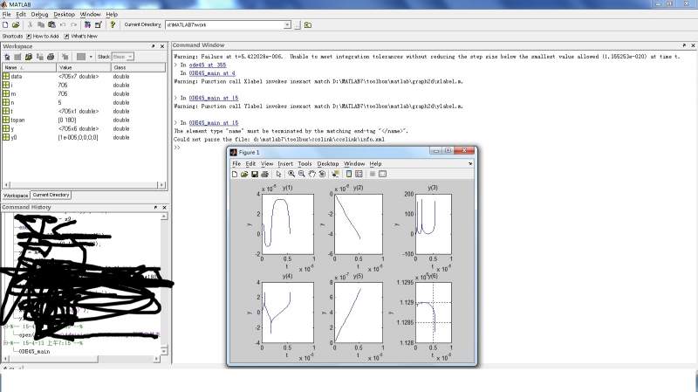
Task: Cut icon in MATLAB main toolbar
Action: tap(31, 25)
